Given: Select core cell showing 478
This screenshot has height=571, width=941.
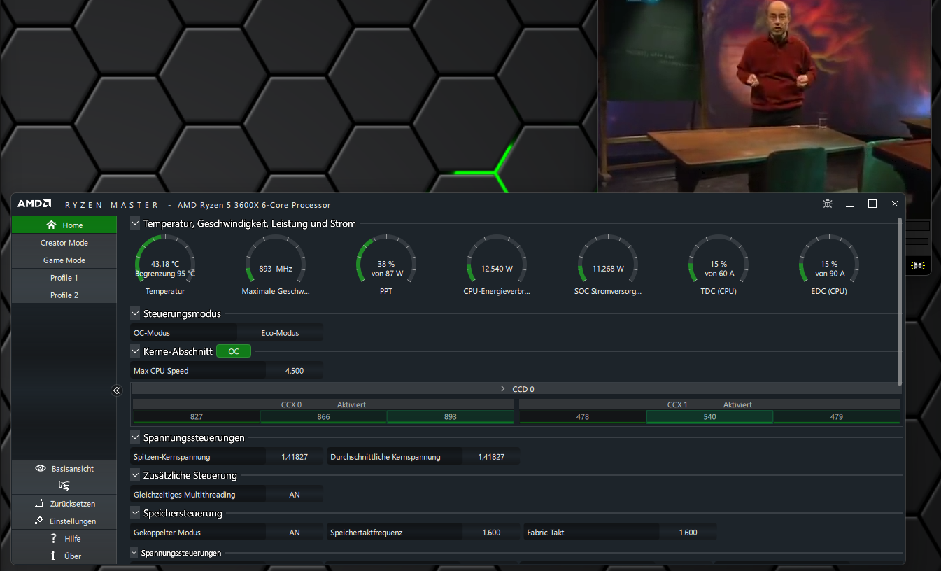Looking at the screenshot, I should pyautogui.click(x=582, y=416).
